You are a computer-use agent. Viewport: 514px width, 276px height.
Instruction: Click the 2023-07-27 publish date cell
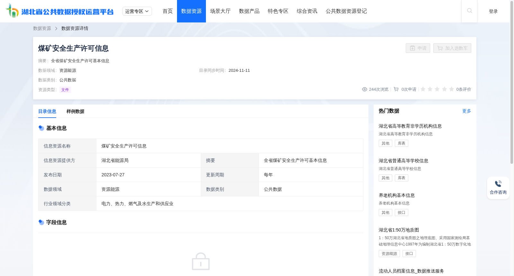[x=149, y=175]
